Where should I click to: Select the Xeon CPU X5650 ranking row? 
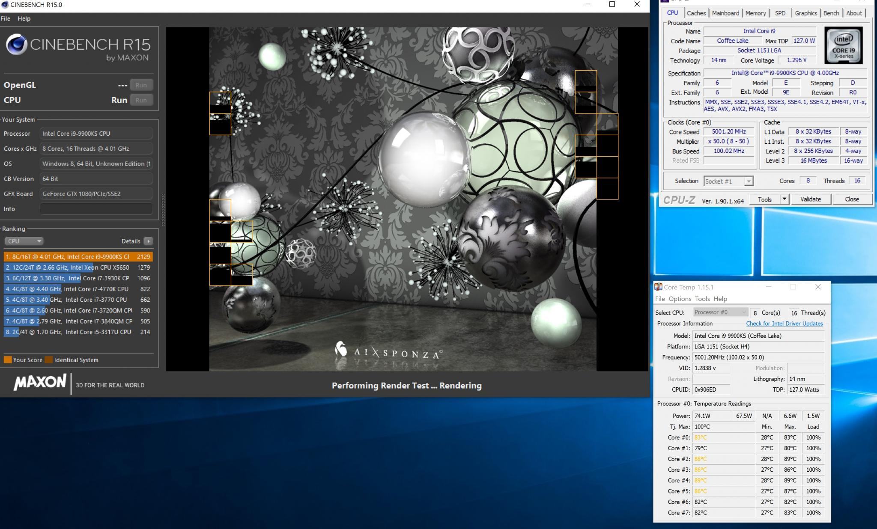(x=78, y=267)
